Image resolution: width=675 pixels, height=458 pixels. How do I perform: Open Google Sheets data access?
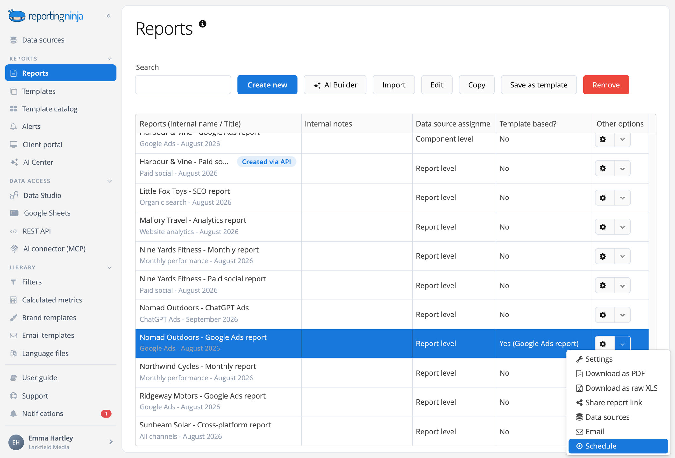coord(60,213)
